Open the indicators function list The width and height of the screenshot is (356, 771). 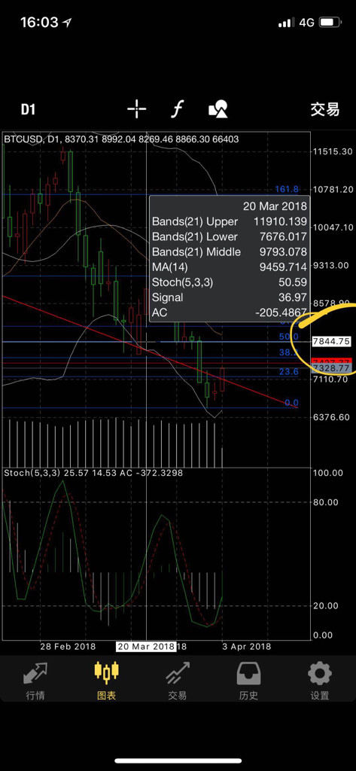(177, 109)
